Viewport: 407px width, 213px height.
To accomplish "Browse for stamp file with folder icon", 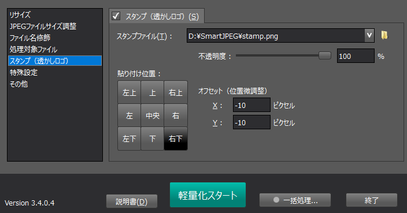I will pos(384,35).
